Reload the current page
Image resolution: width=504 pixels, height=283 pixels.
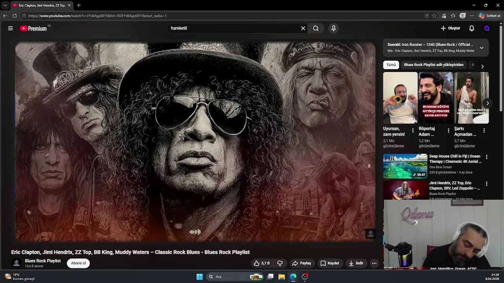15,16
